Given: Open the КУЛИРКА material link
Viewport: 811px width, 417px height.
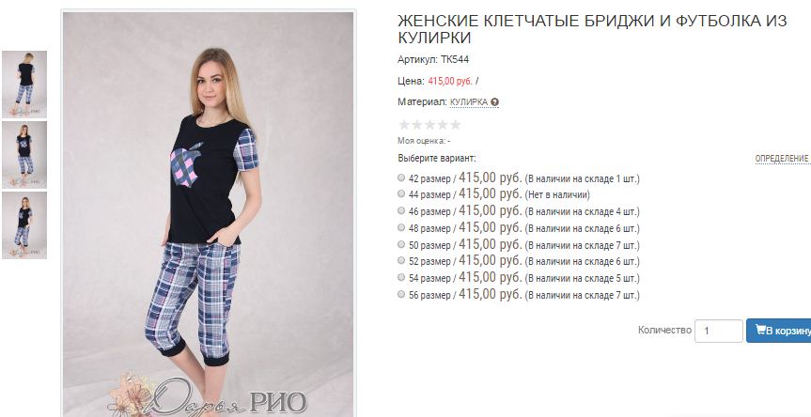Looking at the screenshot, I should tap(469, 102).
